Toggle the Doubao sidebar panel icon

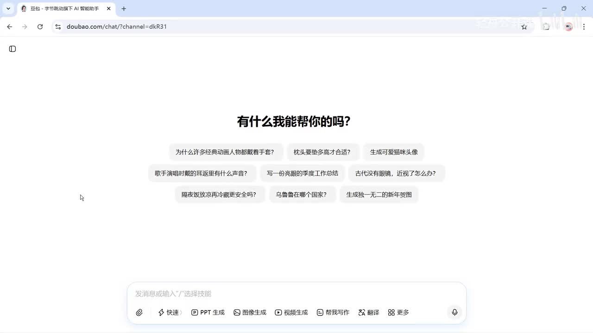pos(13,49)
